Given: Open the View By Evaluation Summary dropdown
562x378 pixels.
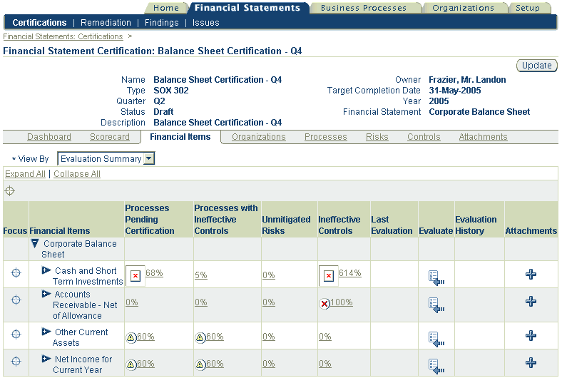Looking at the screenshot, I should pos(106,158).
